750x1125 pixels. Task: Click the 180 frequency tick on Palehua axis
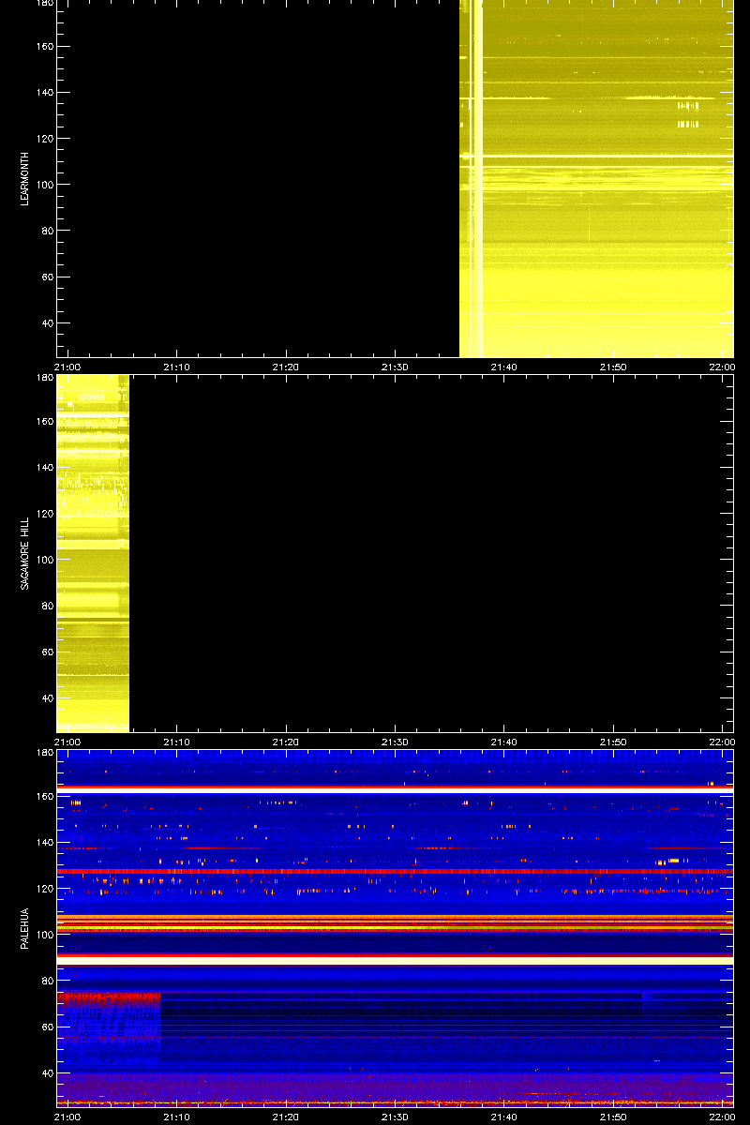[x=43, y=754]
